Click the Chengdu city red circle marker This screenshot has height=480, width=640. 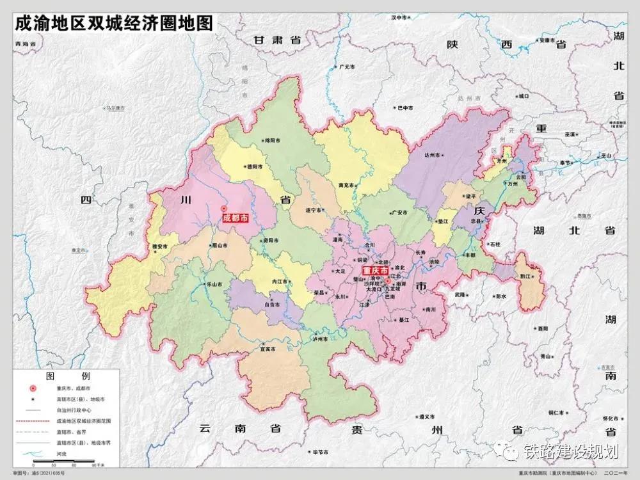(x=223, y=207)
